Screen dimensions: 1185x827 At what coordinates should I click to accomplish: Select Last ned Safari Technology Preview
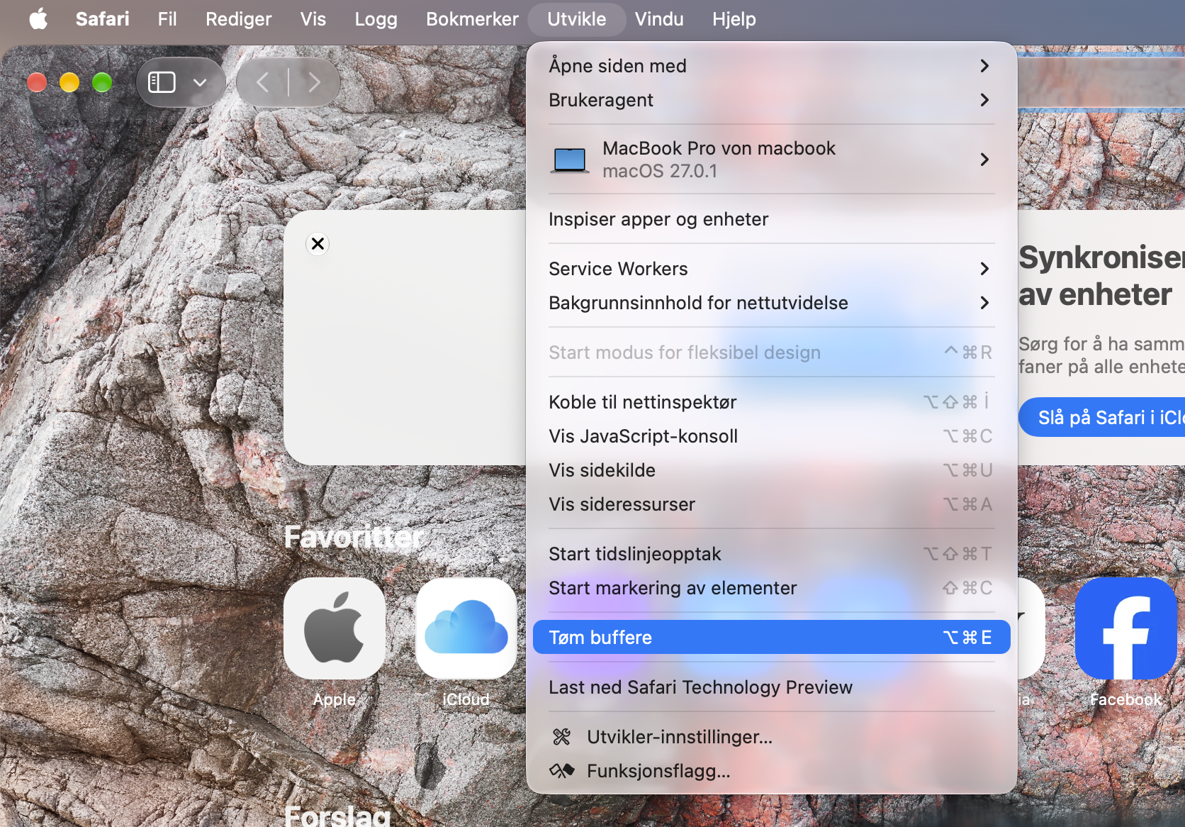click(772, 687)
